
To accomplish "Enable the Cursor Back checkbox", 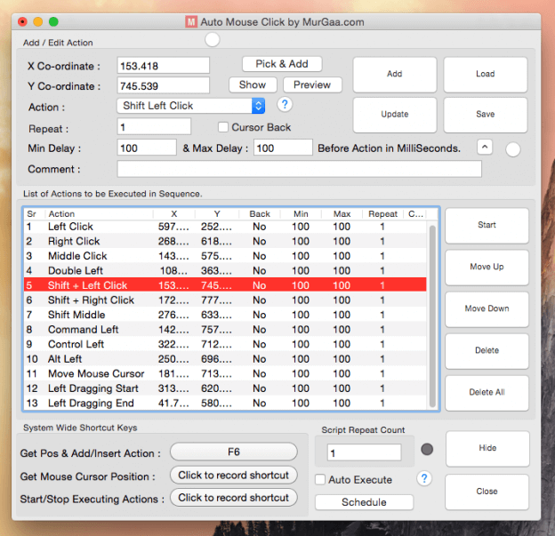I will coord(223,127).
